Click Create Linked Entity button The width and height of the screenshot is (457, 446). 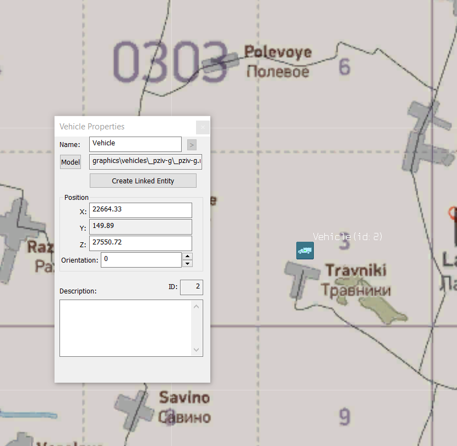(143, 181)
